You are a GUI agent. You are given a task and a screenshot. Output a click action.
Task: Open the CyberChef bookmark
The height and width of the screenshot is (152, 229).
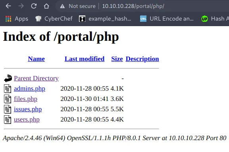click(x=54, y=19)
